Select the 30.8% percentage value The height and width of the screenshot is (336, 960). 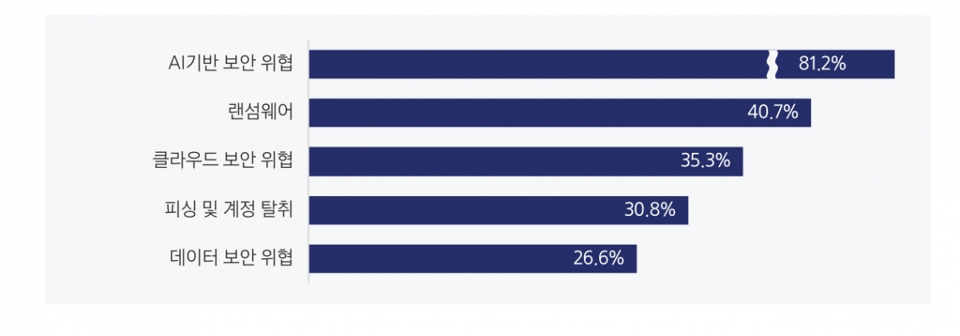[650, 210]
